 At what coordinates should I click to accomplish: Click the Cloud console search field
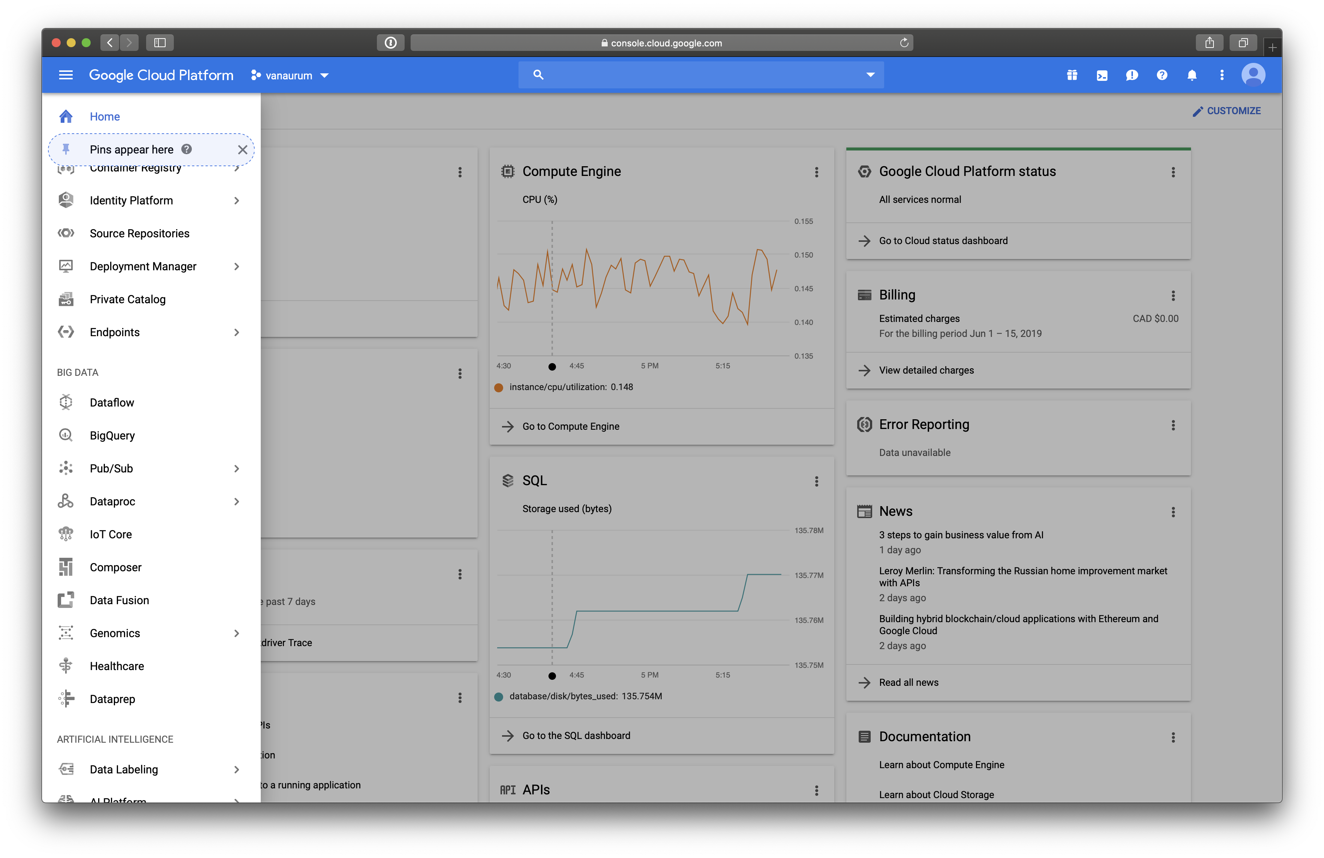pos(700,74)
